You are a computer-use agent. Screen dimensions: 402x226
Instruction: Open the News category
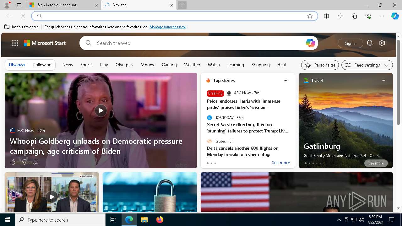[x=68, y=65]
